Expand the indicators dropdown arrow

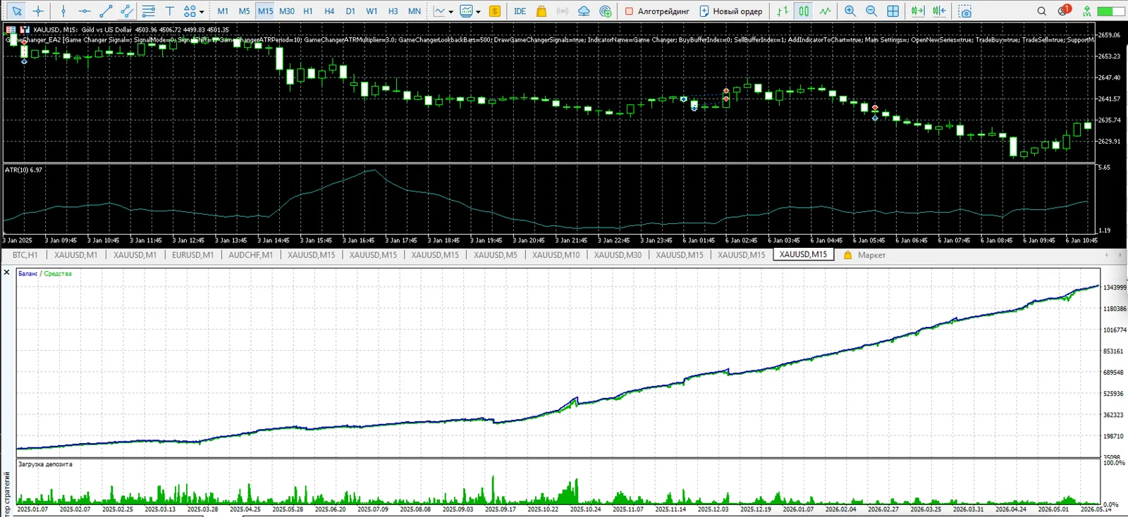coord(478,12)
